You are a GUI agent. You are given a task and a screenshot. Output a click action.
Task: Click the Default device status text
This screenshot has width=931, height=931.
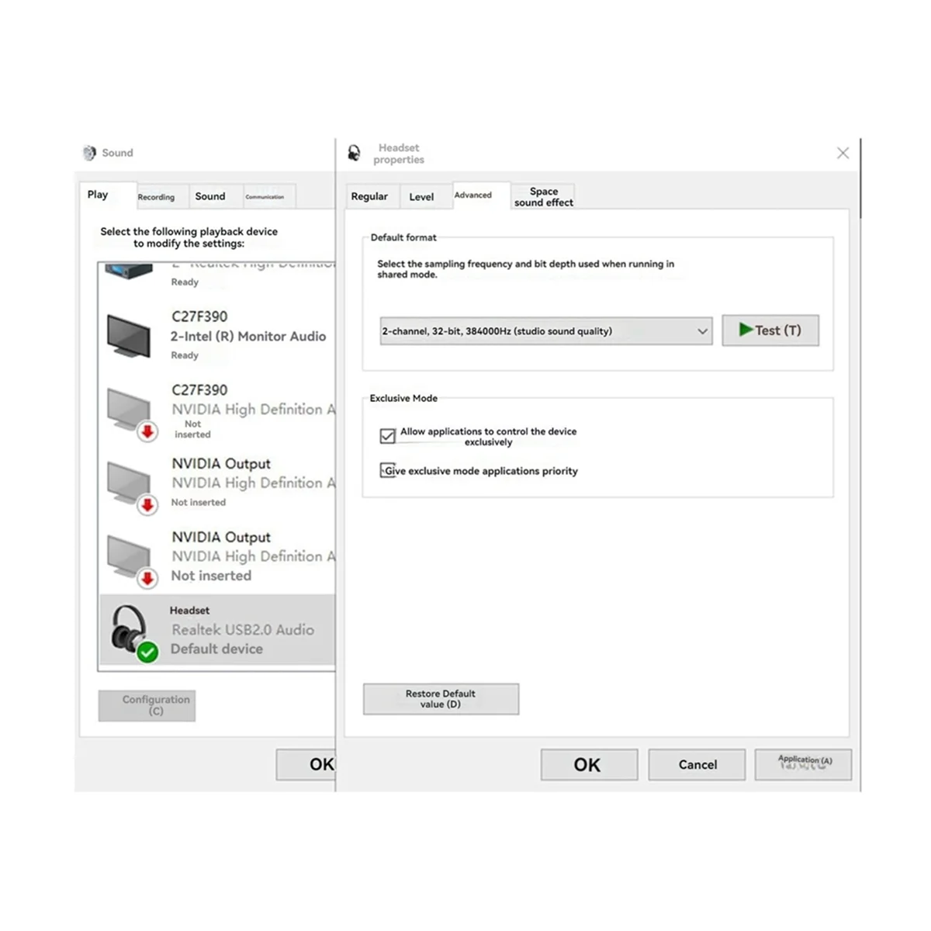[x=216, y=649]
